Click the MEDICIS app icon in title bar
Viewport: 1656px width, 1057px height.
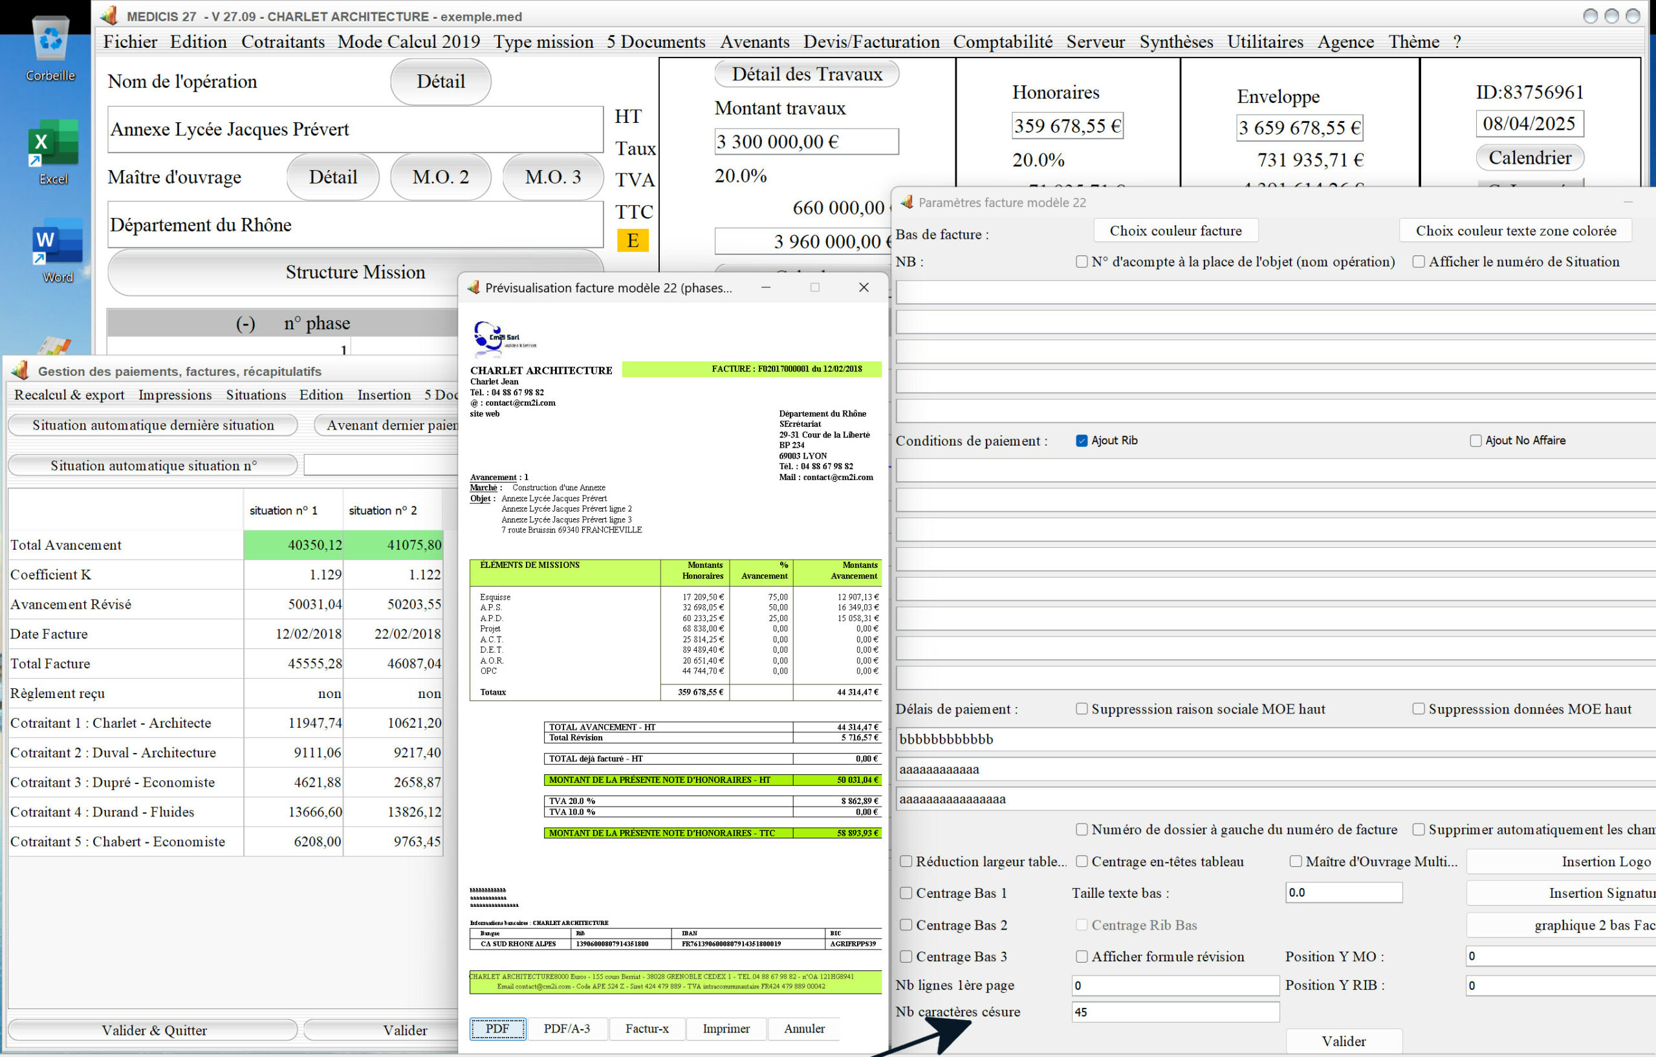pos(109,16)
